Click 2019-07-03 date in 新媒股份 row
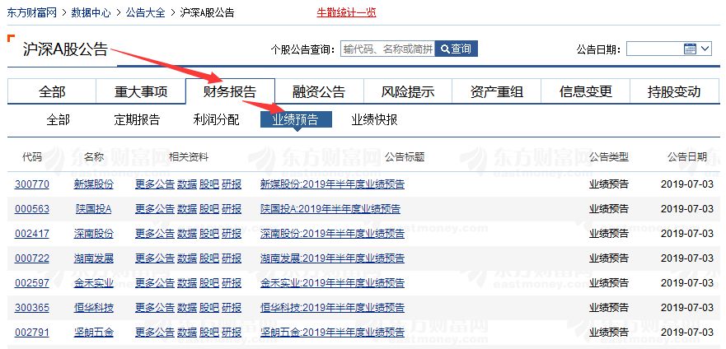 [687, 184]
